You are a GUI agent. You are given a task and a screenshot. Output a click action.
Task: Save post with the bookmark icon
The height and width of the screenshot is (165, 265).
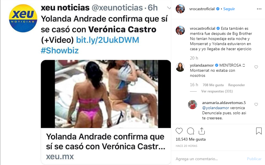coord(259,131)
